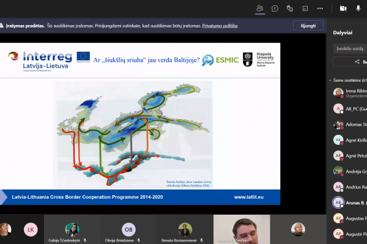Click the share tray icon
The height and width of the screenshot is (244, 367).
click(x=305, y=9)
